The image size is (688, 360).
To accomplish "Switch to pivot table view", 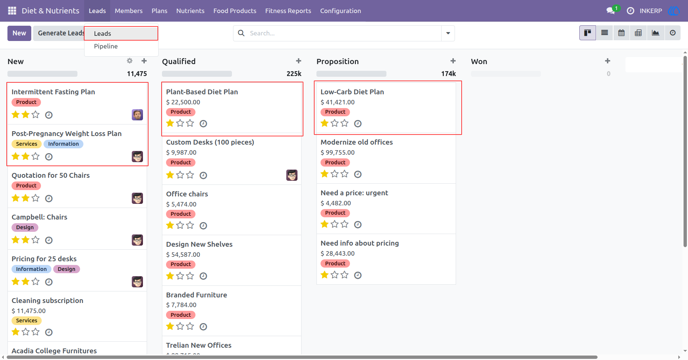I will click(638, 33).
